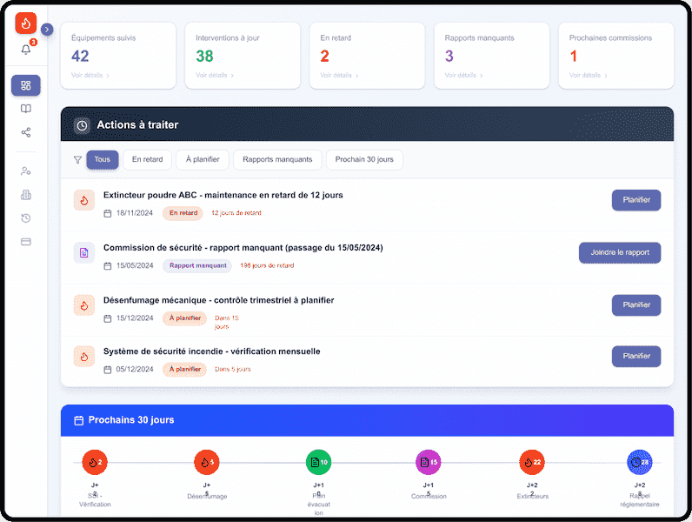Viewport: 692px width, 522px height.
Task: Select the blue Rappel marker numbered 28
Action: [x=640, y=462]
